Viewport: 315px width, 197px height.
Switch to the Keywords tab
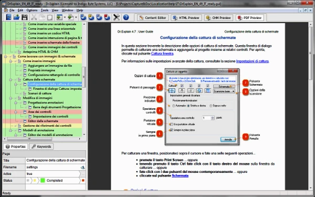click(41, 147)
